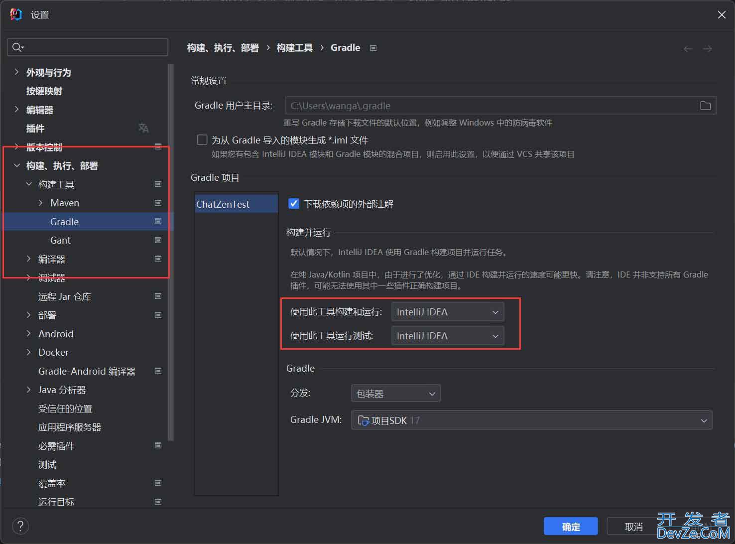Close the 设置 dialog
This screenshot has height=544, width=735.
(x=721, y=15)
